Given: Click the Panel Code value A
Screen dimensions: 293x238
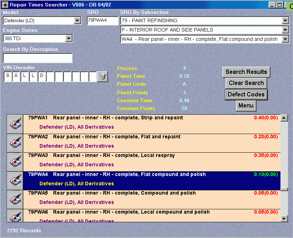Looking at the screenshot, I should pos(184,84).
